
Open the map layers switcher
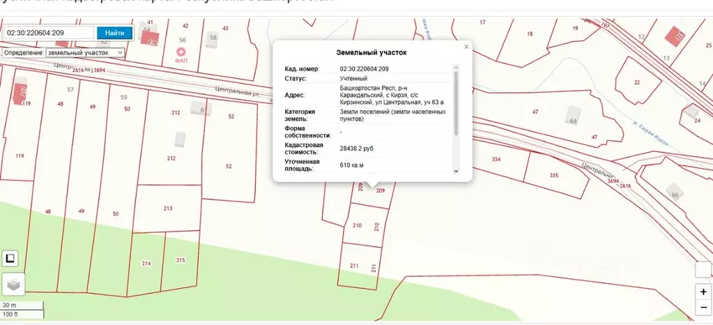[x=13, y=284]
